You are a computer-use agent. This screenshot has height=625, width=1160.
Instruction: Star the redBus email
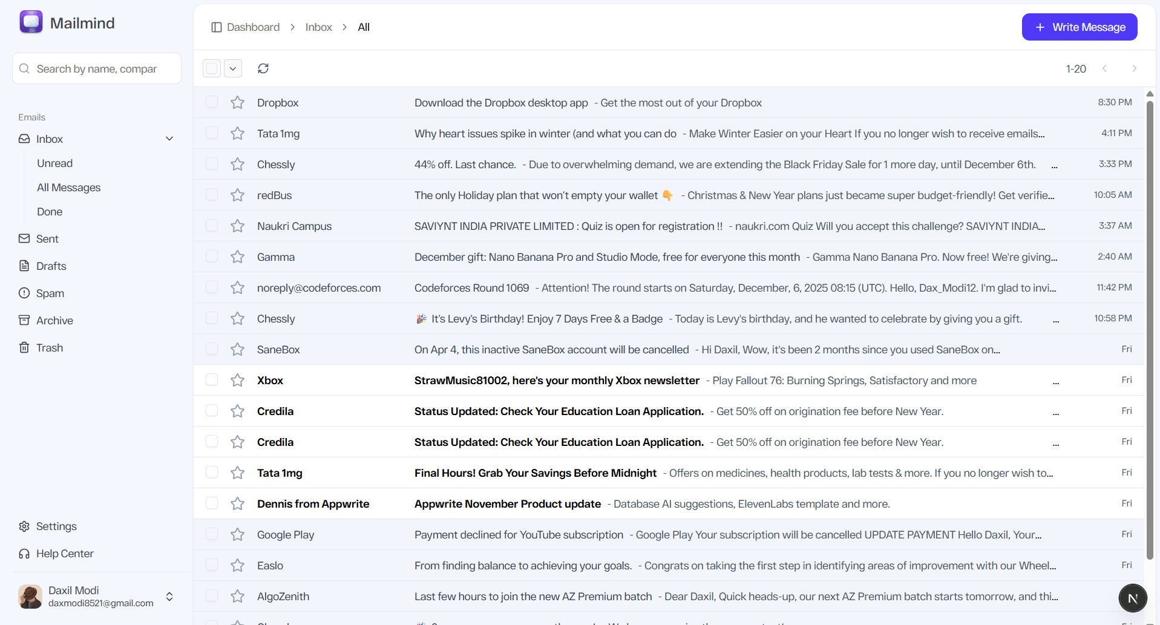click(x=237, y=195)
